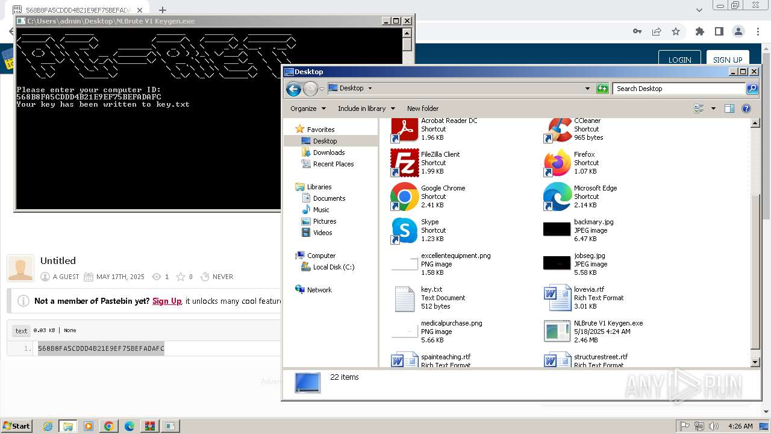Change view icon in Explorer toolbar
This screenshot has width=771, height=434.
[x=699, y=108]
